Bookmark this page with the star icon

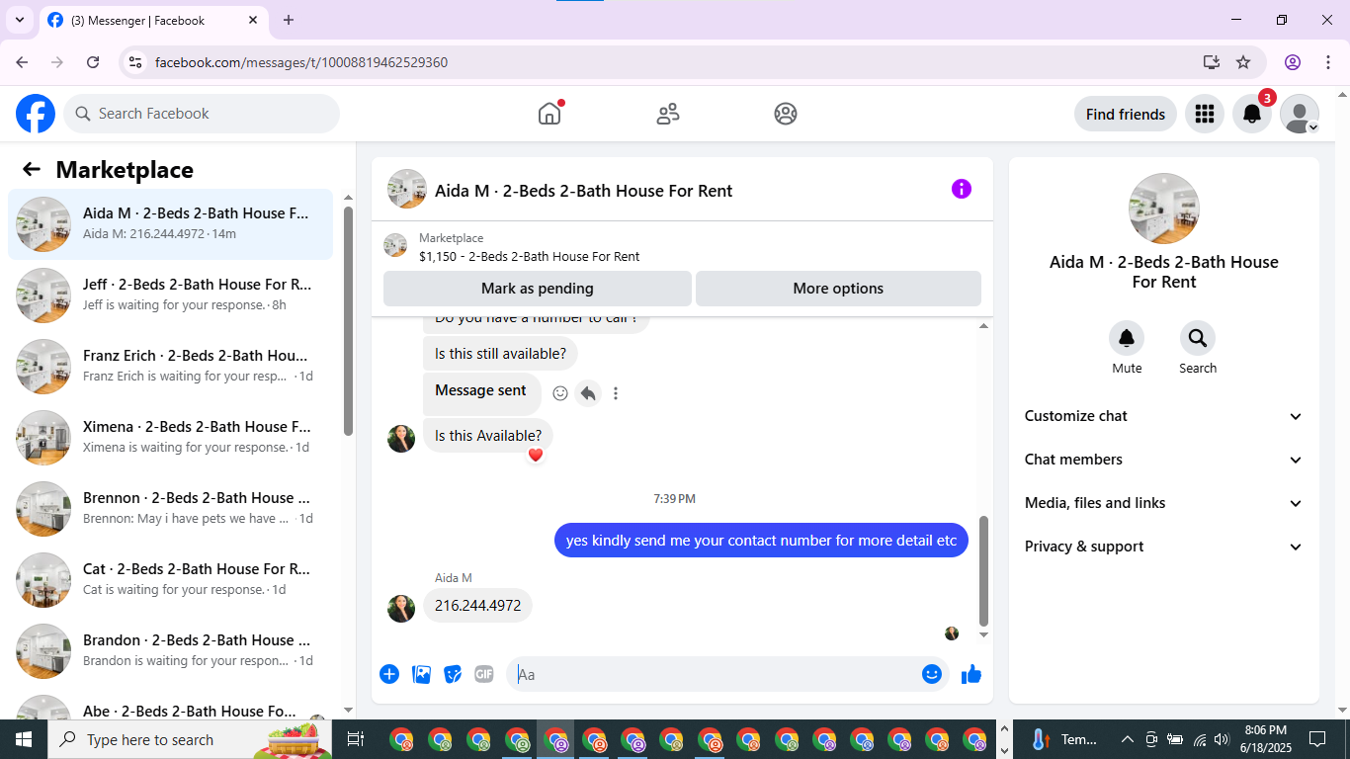coord(1243,62)
